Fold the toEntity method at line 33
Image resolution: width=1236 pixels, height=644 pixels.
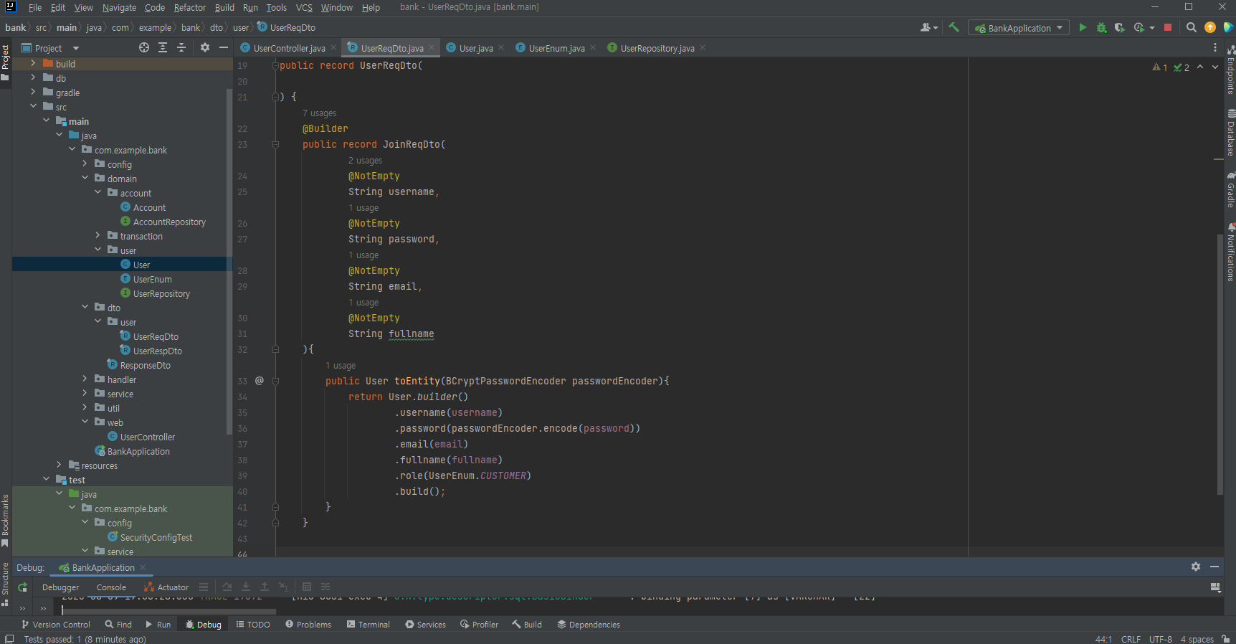tap(275, 381)
